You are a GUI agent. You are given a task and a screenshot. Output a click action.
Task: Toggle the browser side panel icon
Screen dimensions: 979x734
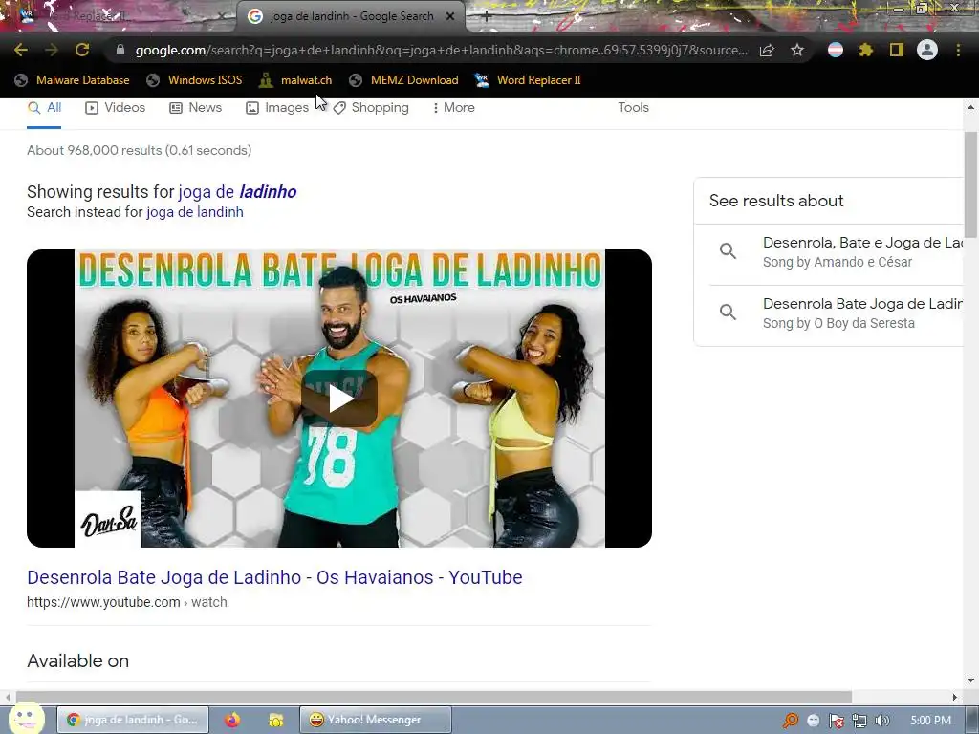click(x=897, y=50)
